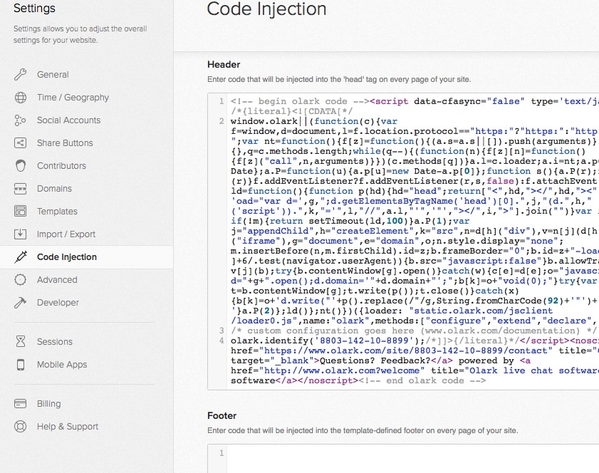
Task: Click the Share Buttons icon
Action: point(21,143)
